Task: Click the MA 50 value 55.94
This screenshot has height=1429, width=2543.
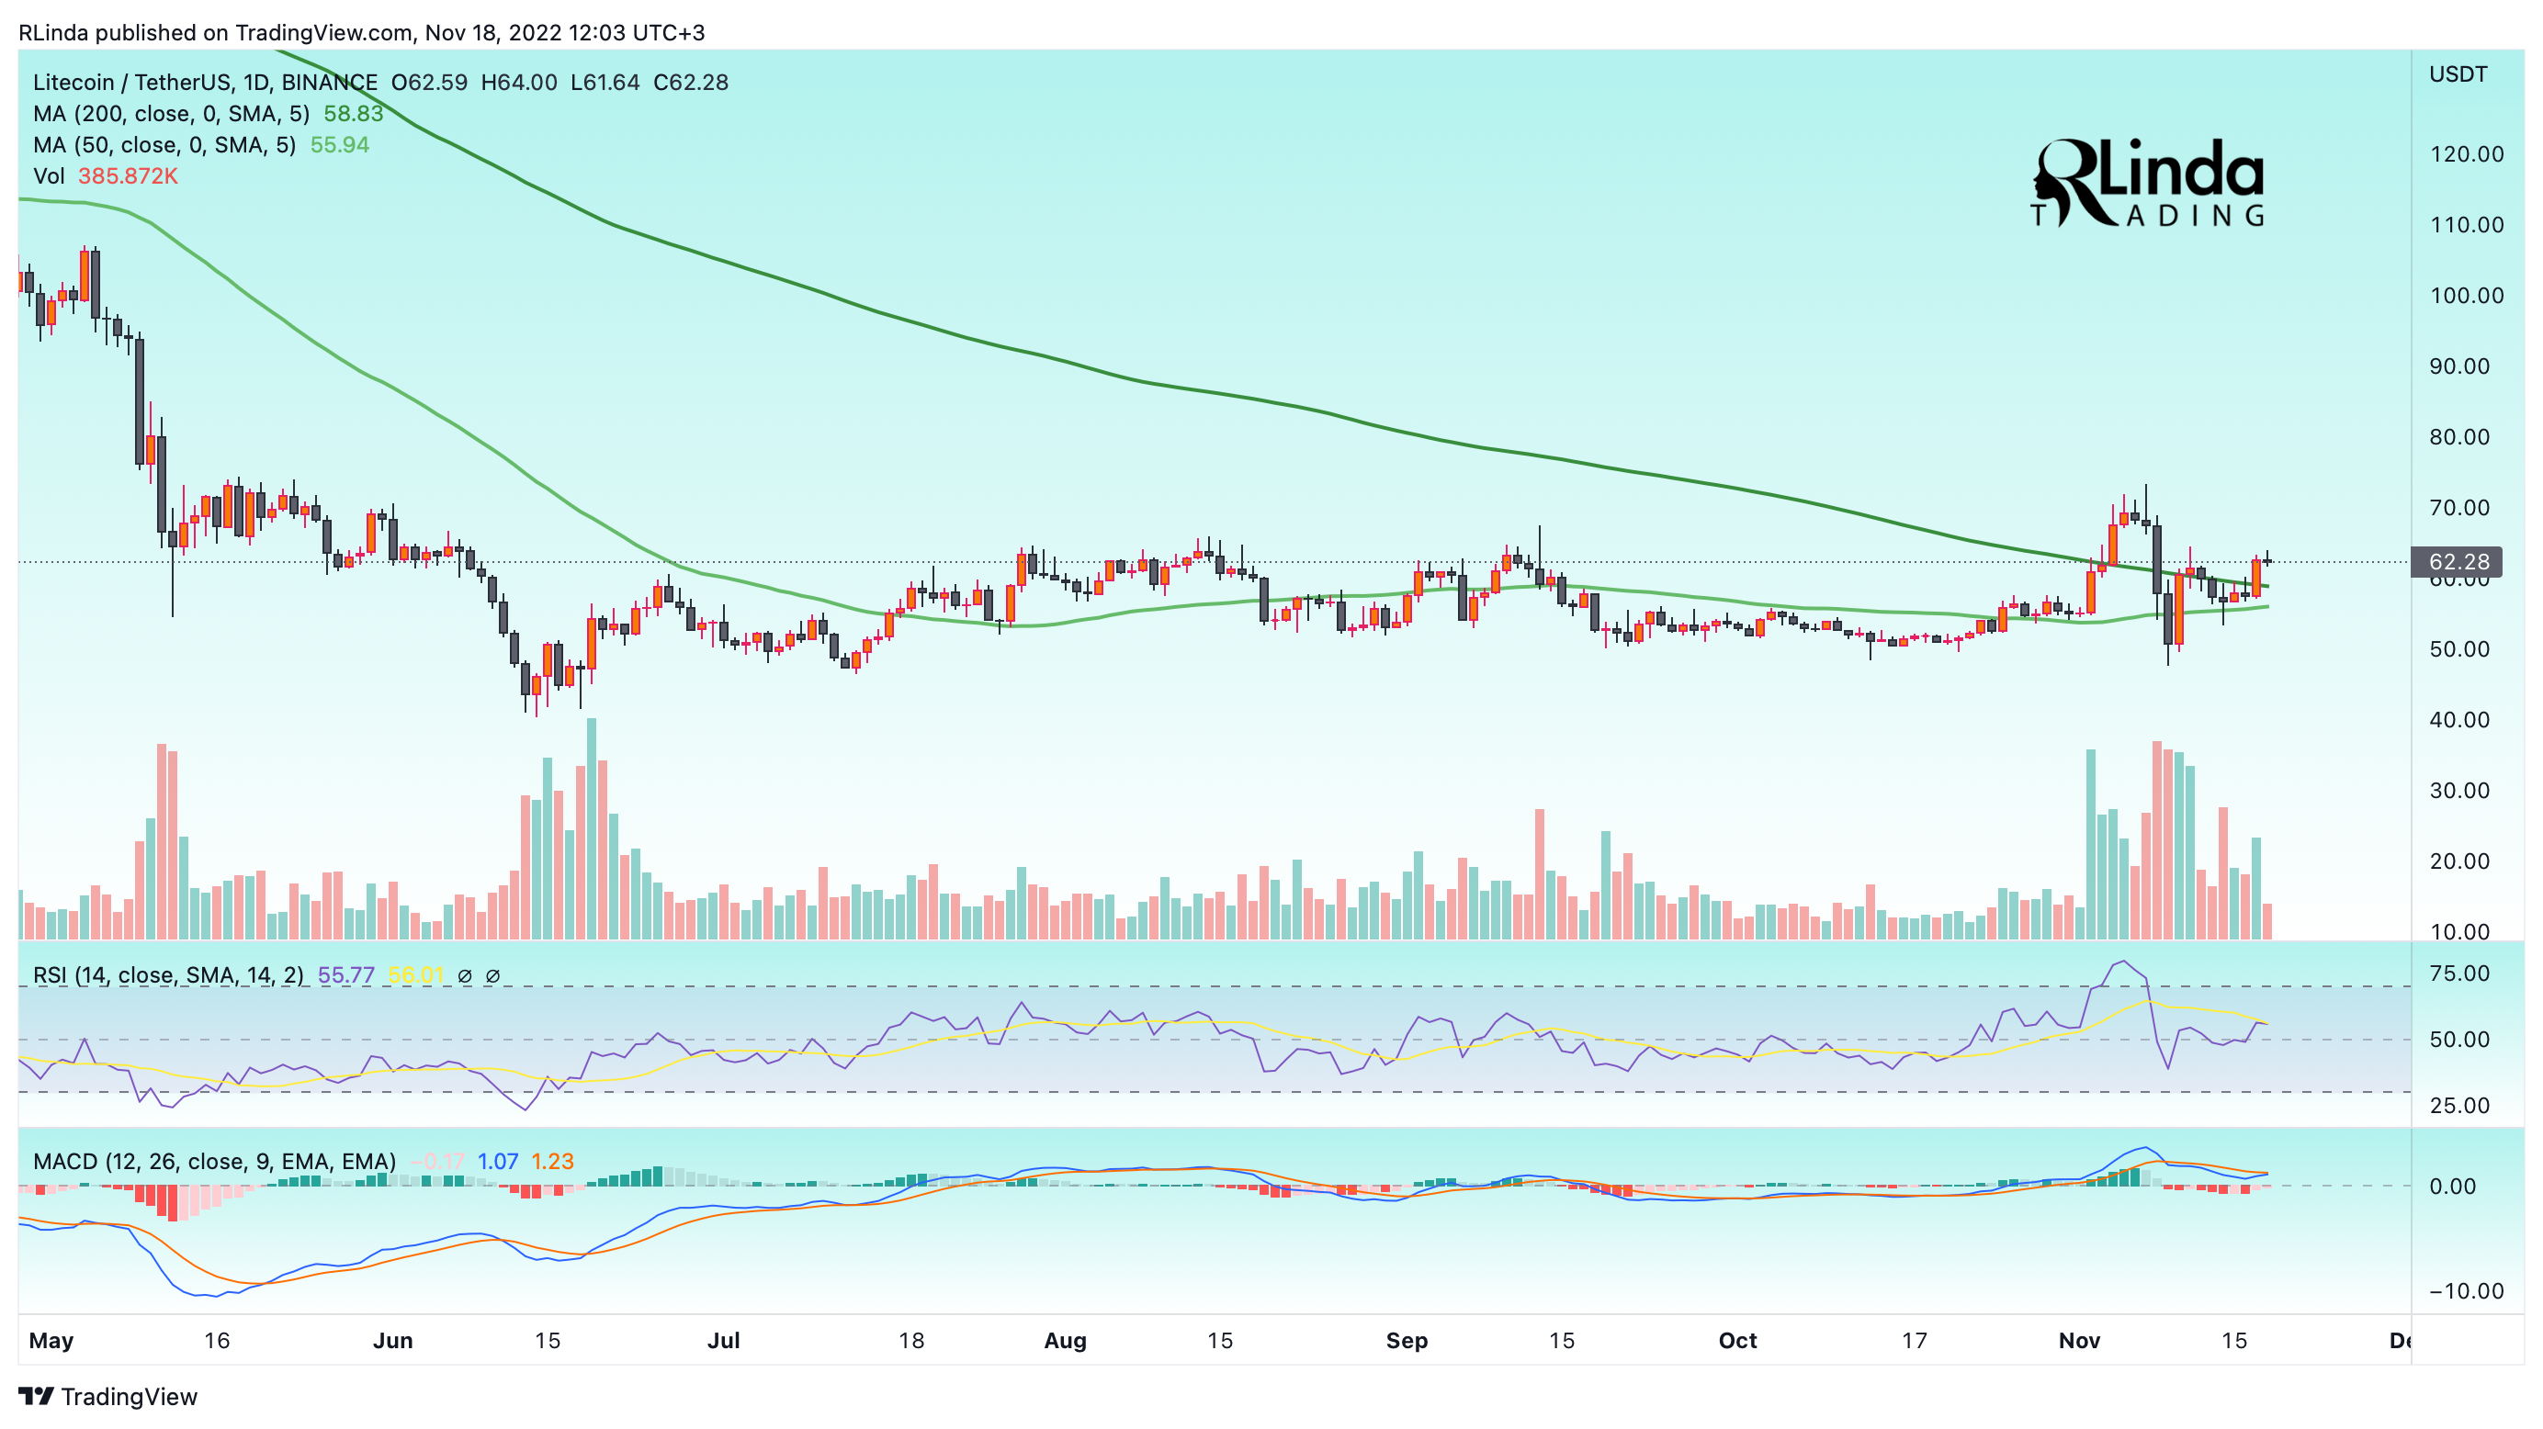Action: (x=340, y=145)
